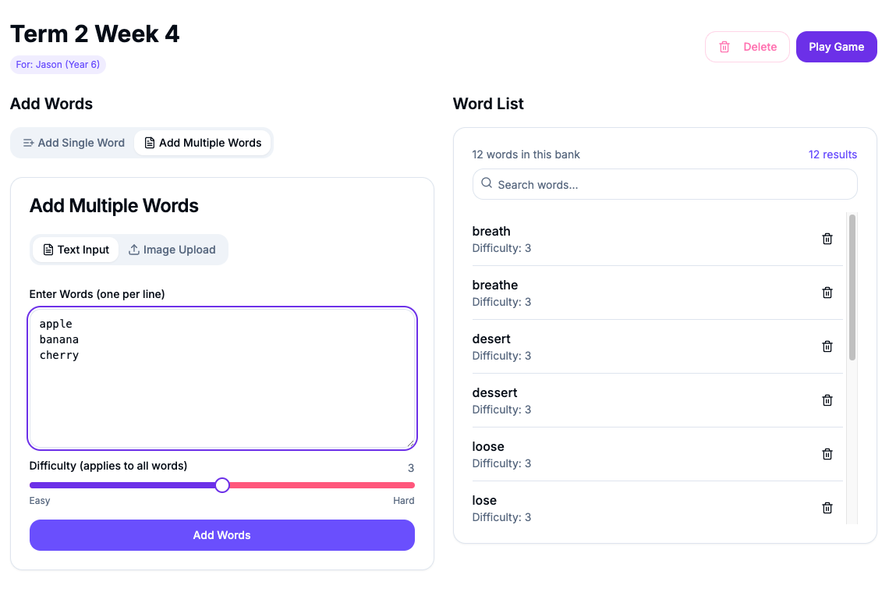Image resolution: width=889 pixels, height=596 pixels.
Task: Select the word 'lose' in list
Action: point(484,501)
